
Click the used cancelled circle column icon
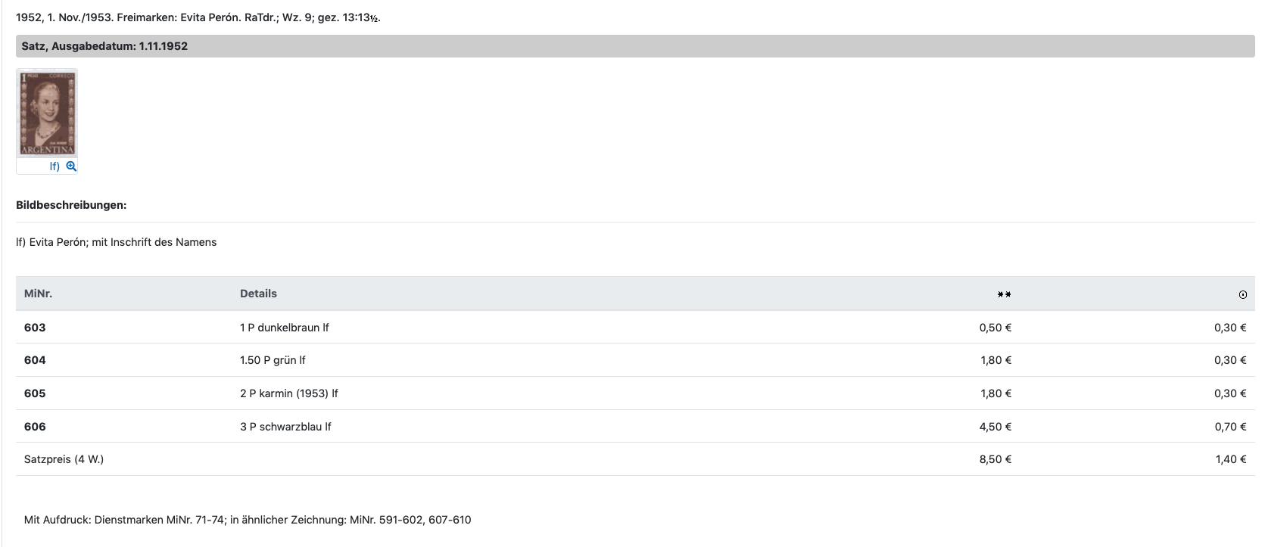point(1242,295)
